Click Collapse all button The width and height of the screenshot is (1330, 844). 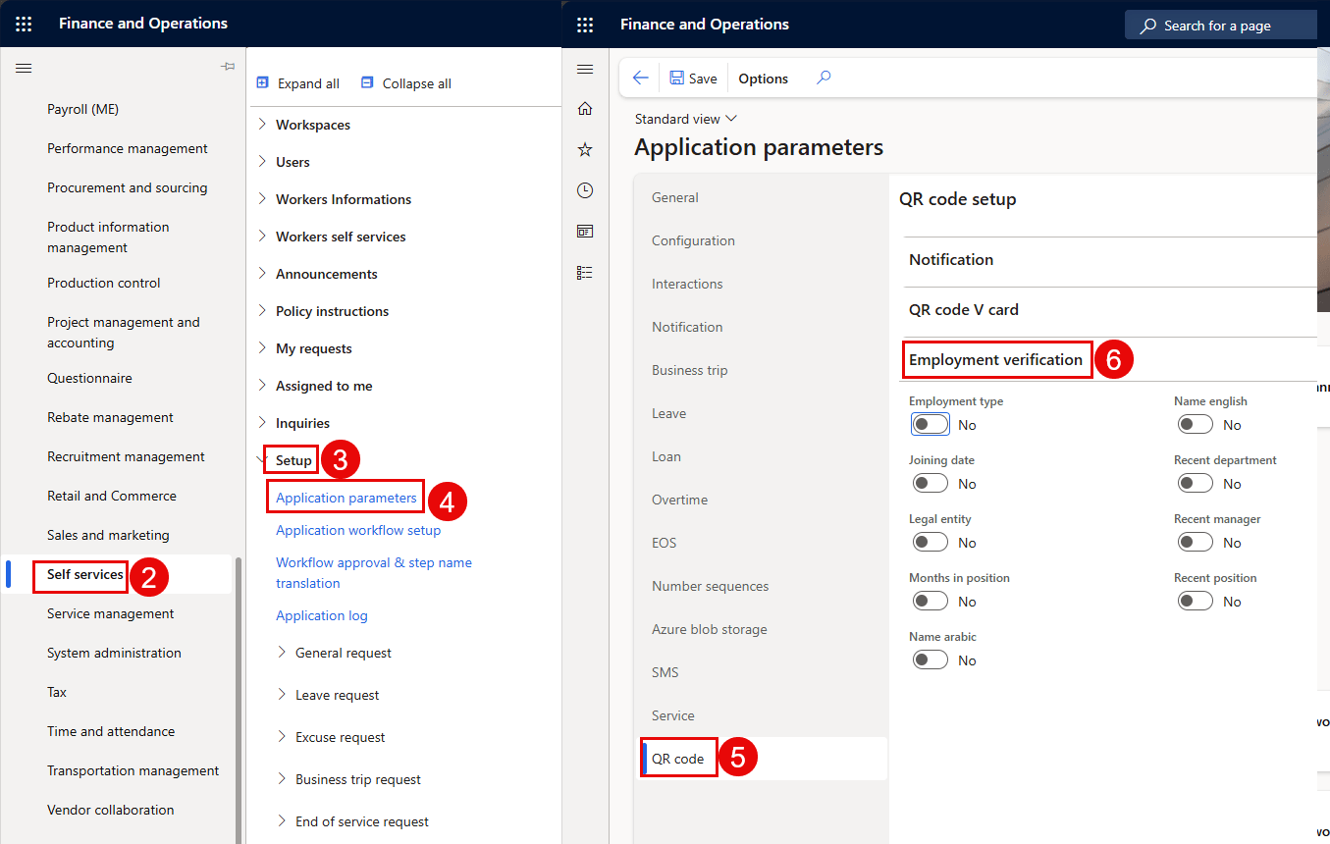pyautogui.click(x=406, y=83)
